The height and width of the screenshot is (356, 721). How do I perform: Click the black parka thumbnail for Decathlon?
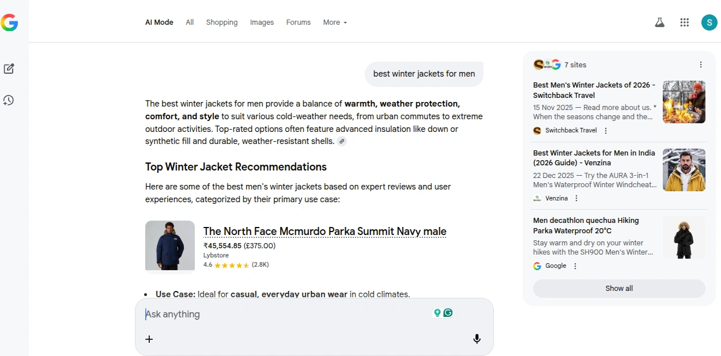pyautogui.click(x=684, y=238)
